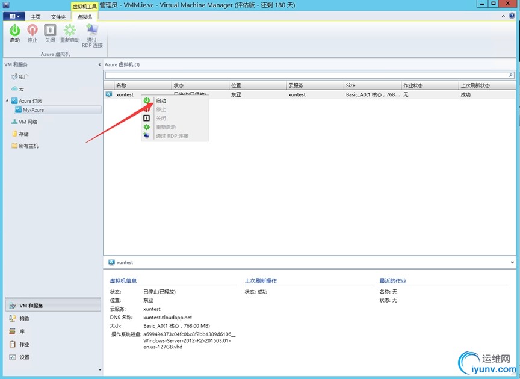
Task: Click 东亚 location cell in xuntest row
Action: [x=236, y=94]
